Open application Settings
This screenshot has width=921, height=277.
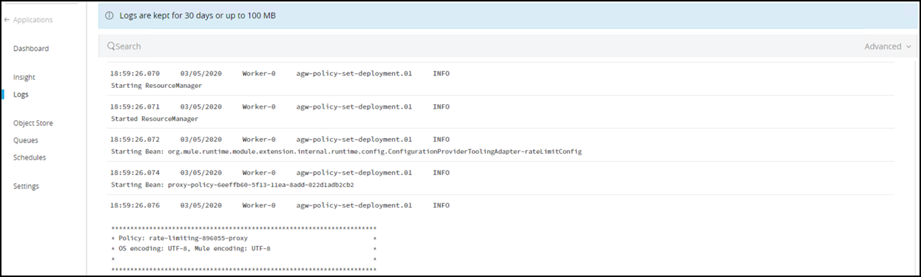(x=27, y=186)
